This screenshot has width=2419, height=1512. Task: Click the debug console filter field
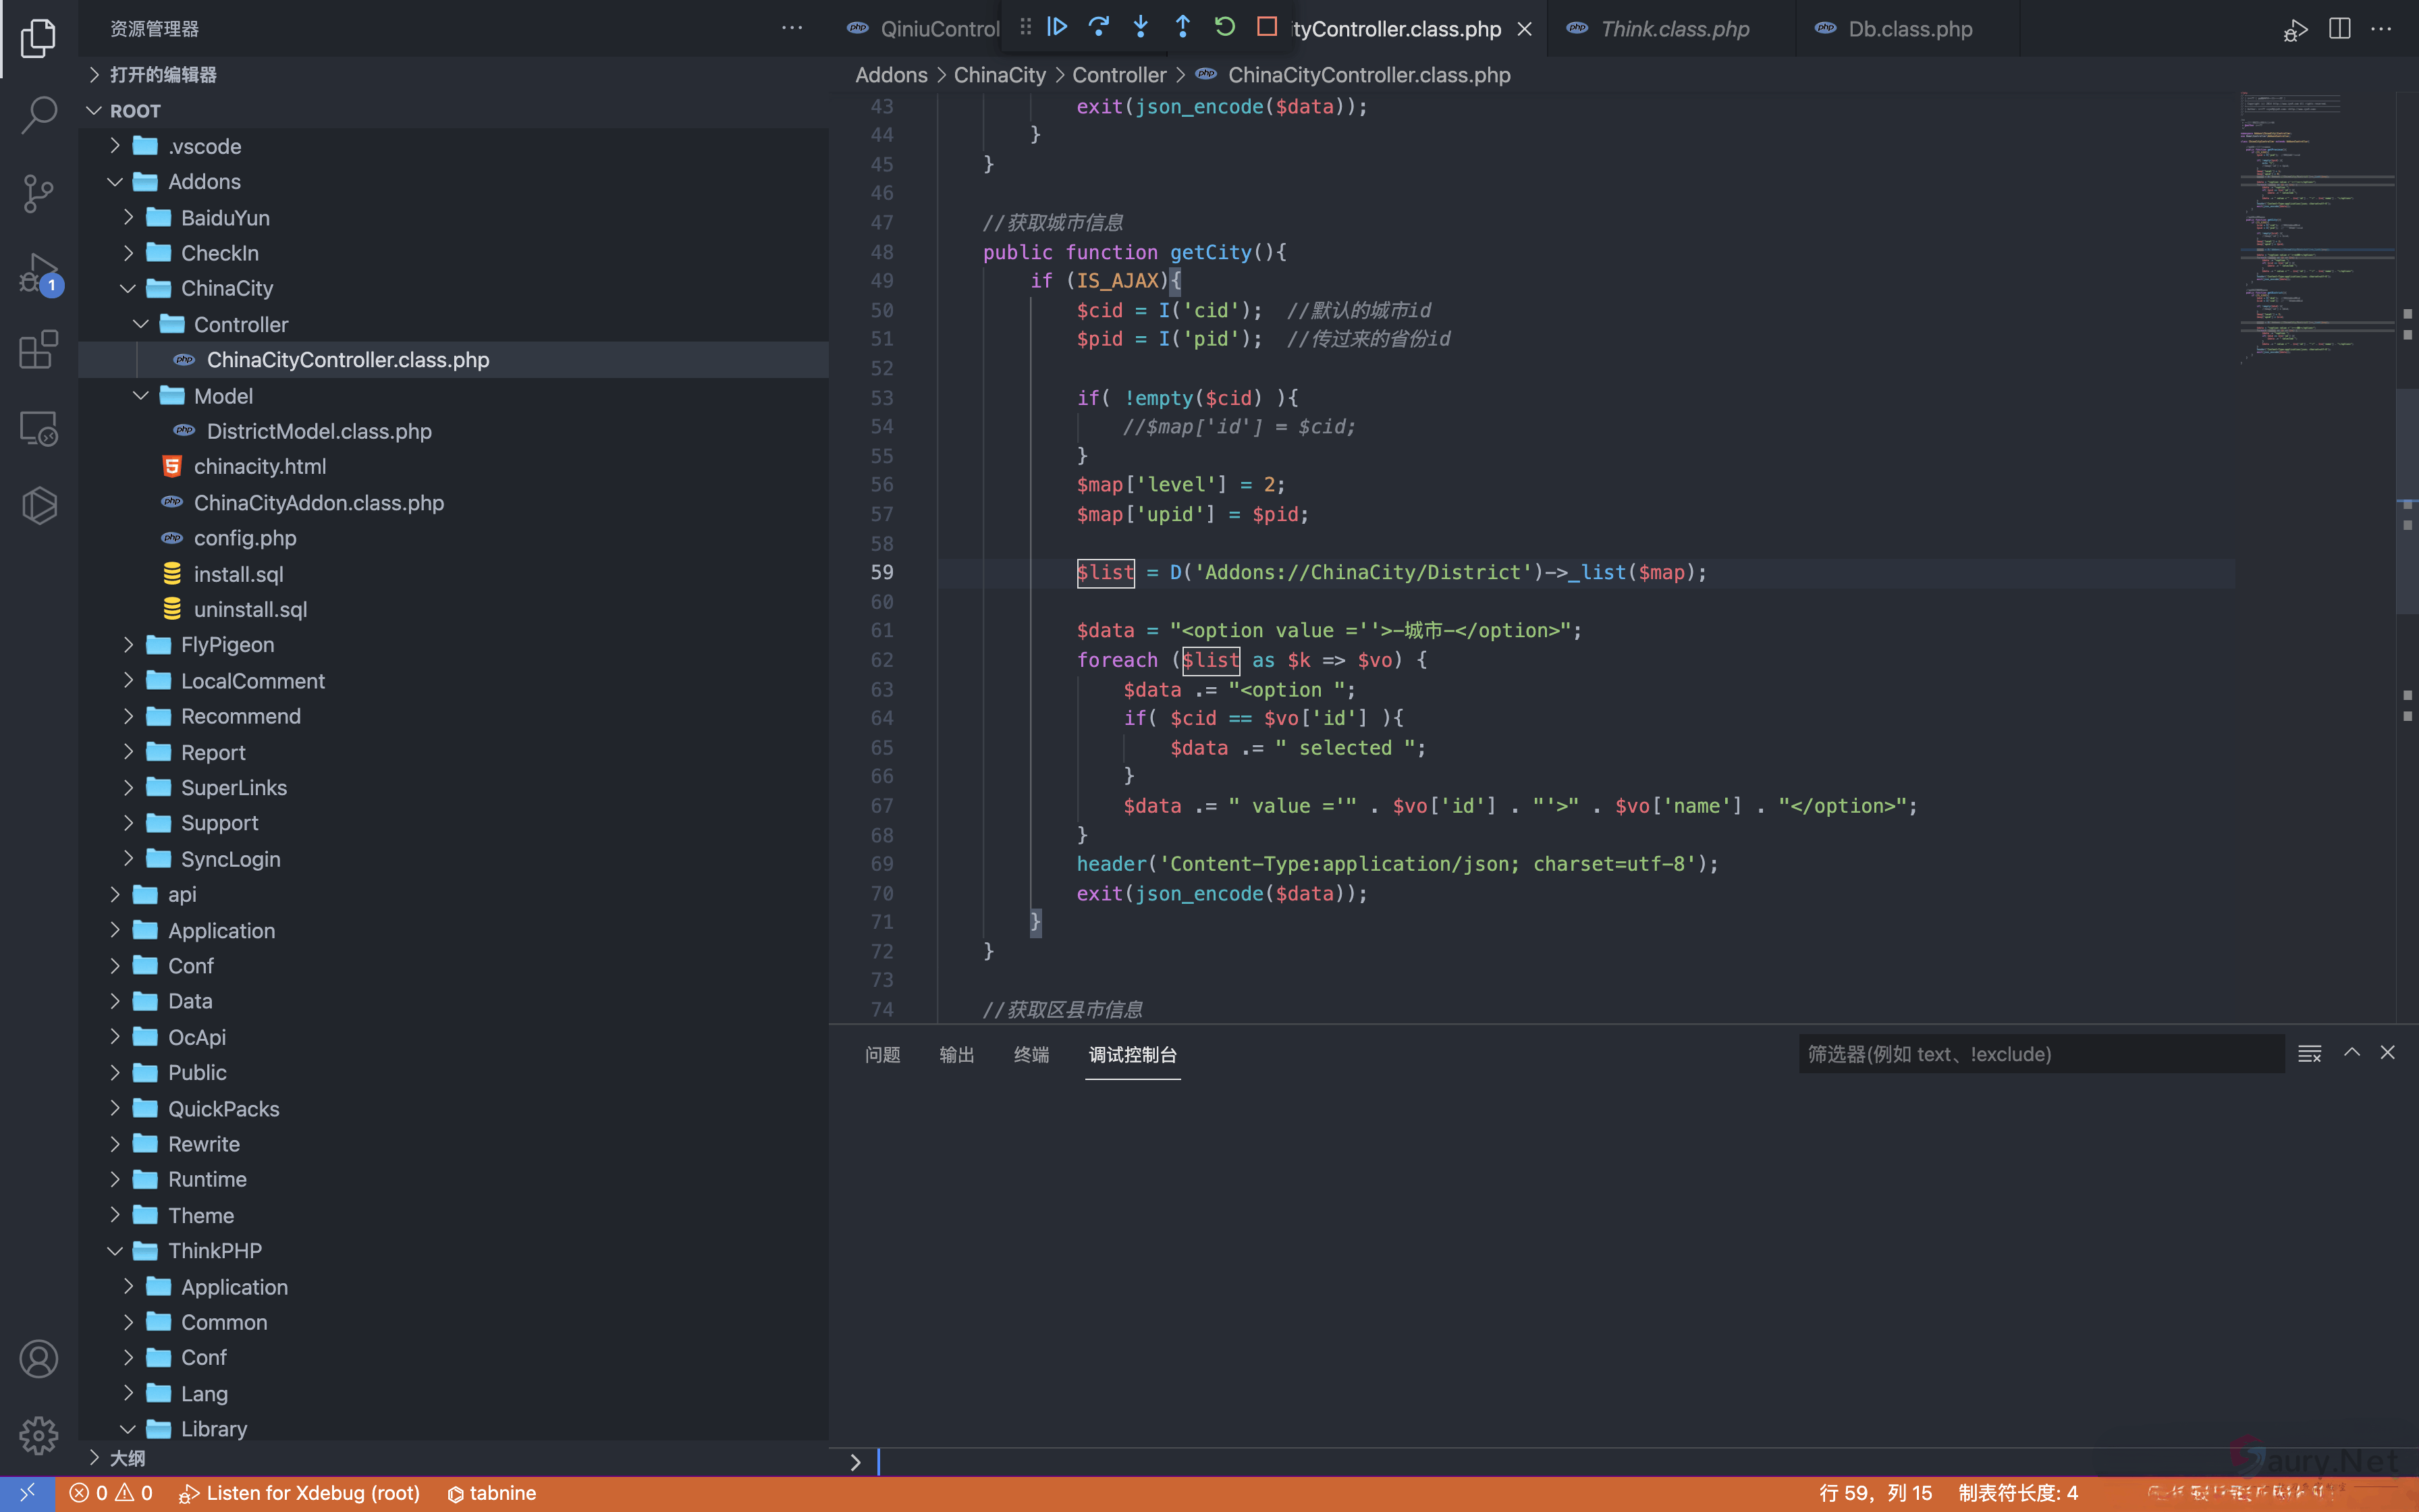tap(2039, 1054)
